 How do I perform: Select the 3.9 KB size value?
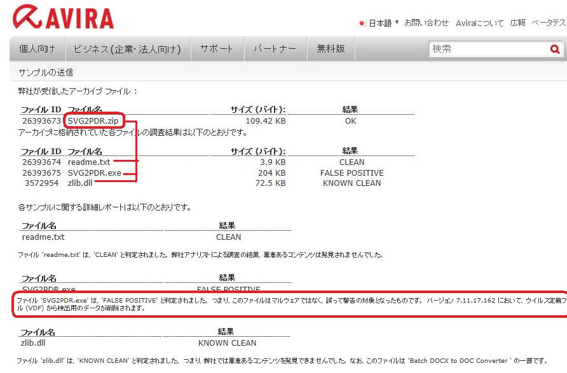pos(273,162)
